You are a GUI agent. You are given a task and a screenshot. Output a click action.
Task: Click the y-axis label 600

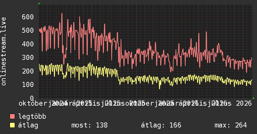[x=28, y=17]
